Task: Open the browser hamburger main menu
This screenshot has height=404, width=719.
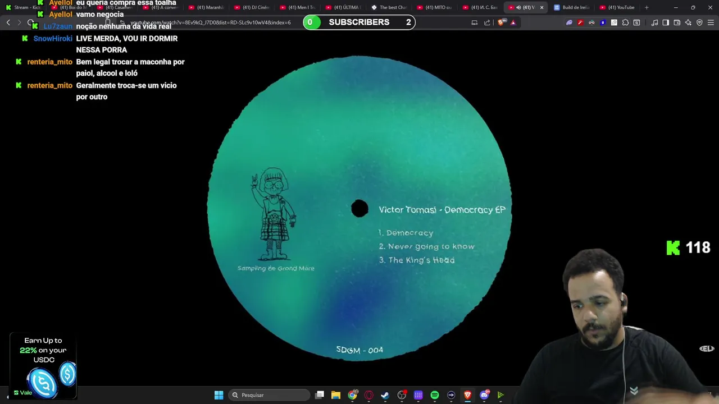Action: (711, 22)
